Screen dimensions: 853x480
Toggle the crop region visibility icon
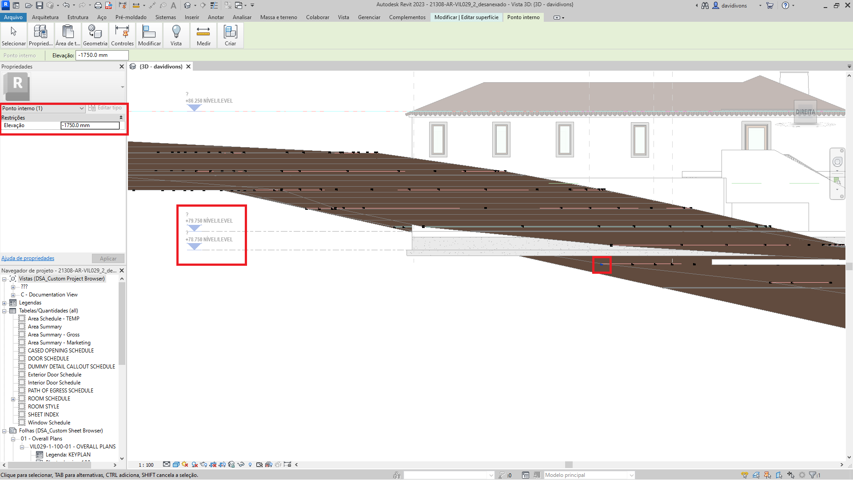(x=222, y=464)
